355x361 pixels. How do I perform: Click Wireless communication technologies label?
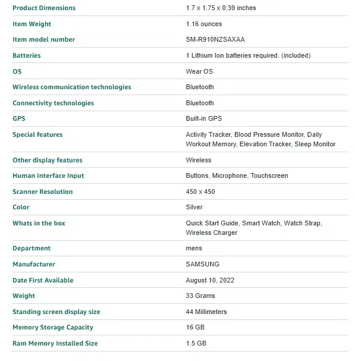point(72,87)
